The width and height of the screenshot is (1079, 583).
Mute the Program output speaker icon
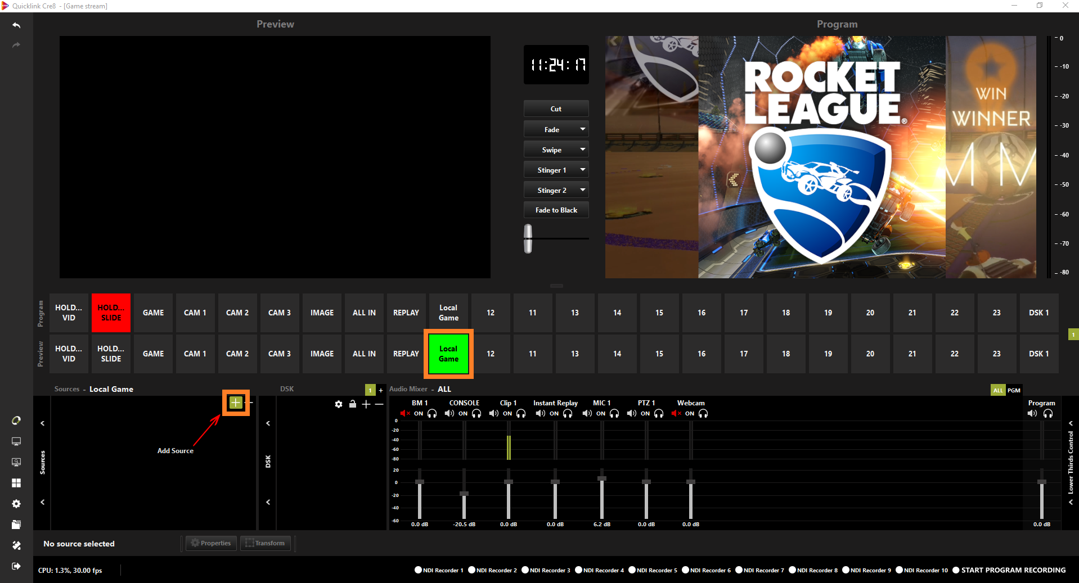tap(1032, 414)
